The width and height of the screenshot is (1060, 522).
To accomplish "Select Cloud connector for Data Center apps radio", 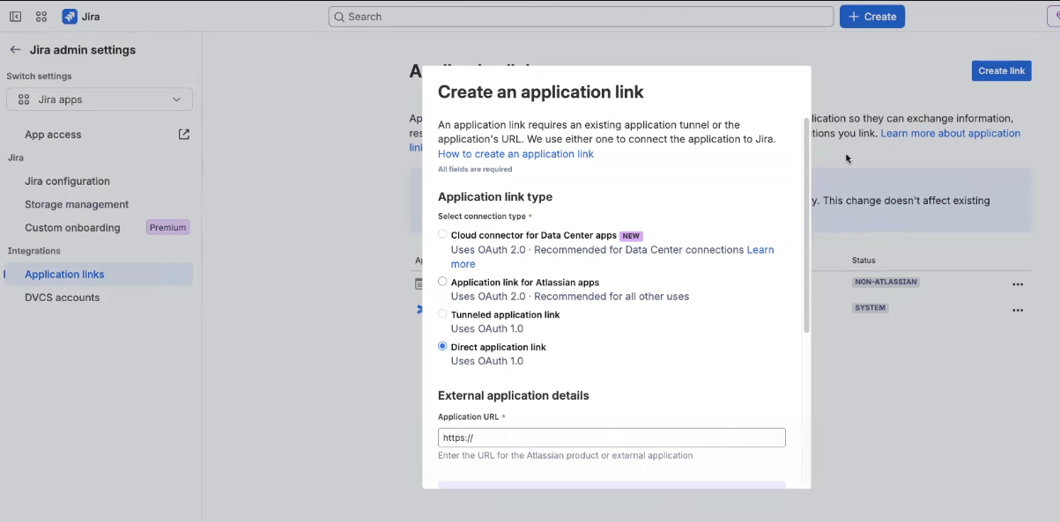I will coord(442,234).
